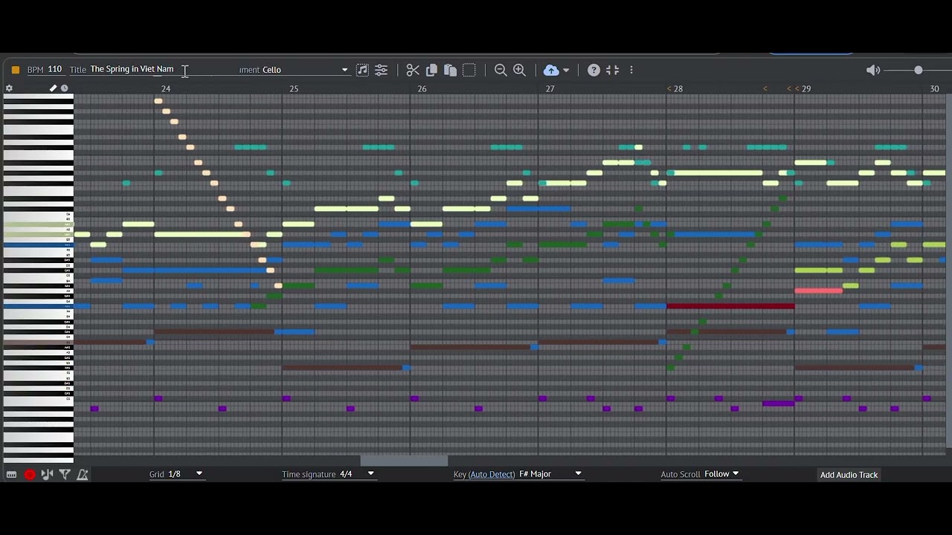This screenshot has height=535, width=952.
Task: Open the Cello instrument dropdown
Action: tap(305, 70)
